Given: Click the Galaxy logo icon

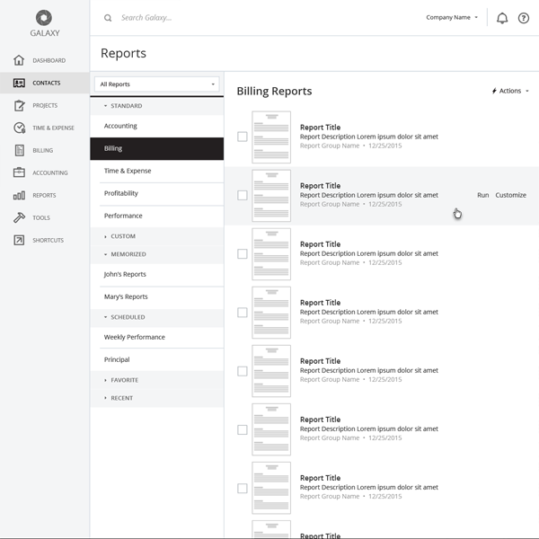Looking at the screenshot, I should 44,18.
